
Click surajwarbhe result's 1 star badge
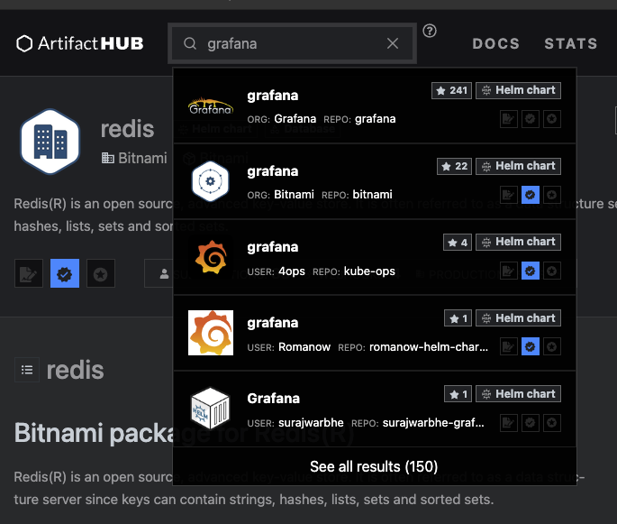(458, 394)
